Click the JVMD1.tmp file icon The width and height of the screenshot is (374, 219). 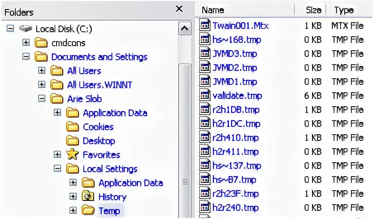point(205,81)
